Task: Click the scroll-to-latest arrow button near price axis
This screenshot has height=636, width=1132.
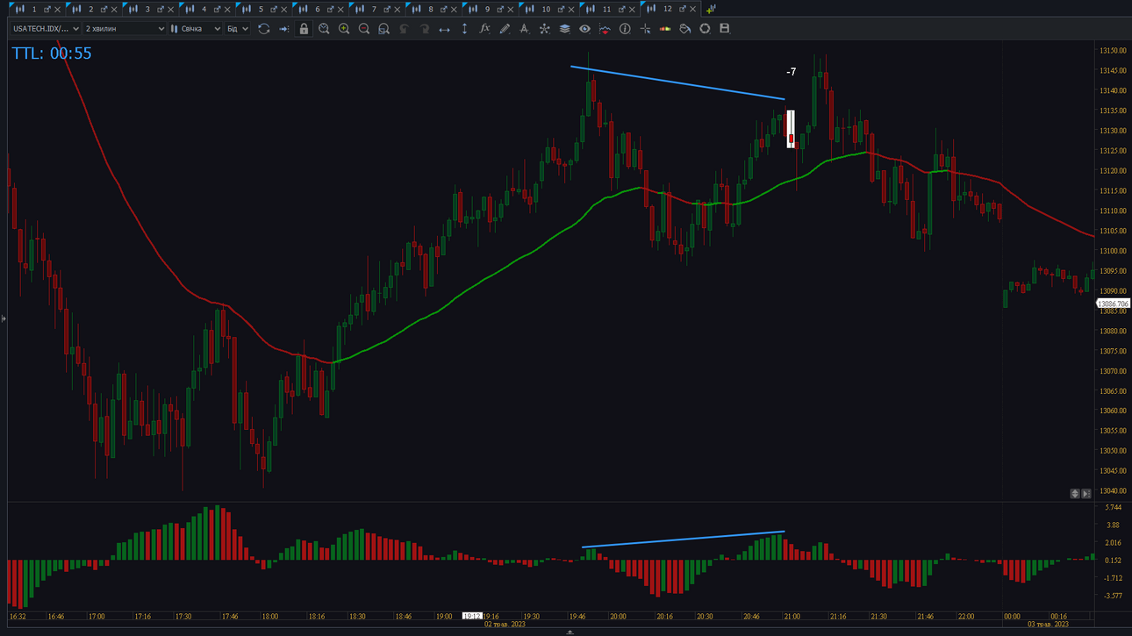Action: tap(1086, 494)
